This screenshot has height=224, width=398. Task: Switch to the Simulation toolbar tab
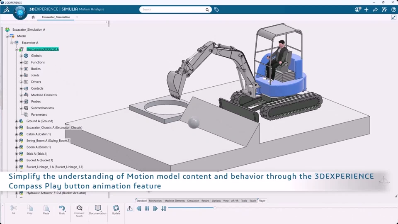click(x=193, y=201)
